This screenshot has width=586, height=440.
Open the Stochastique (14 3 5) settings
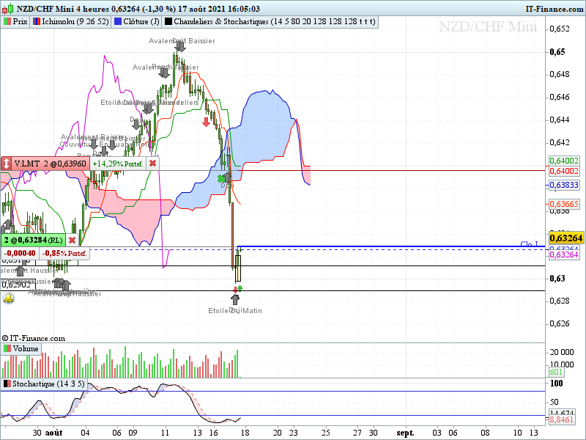(44, 384)
